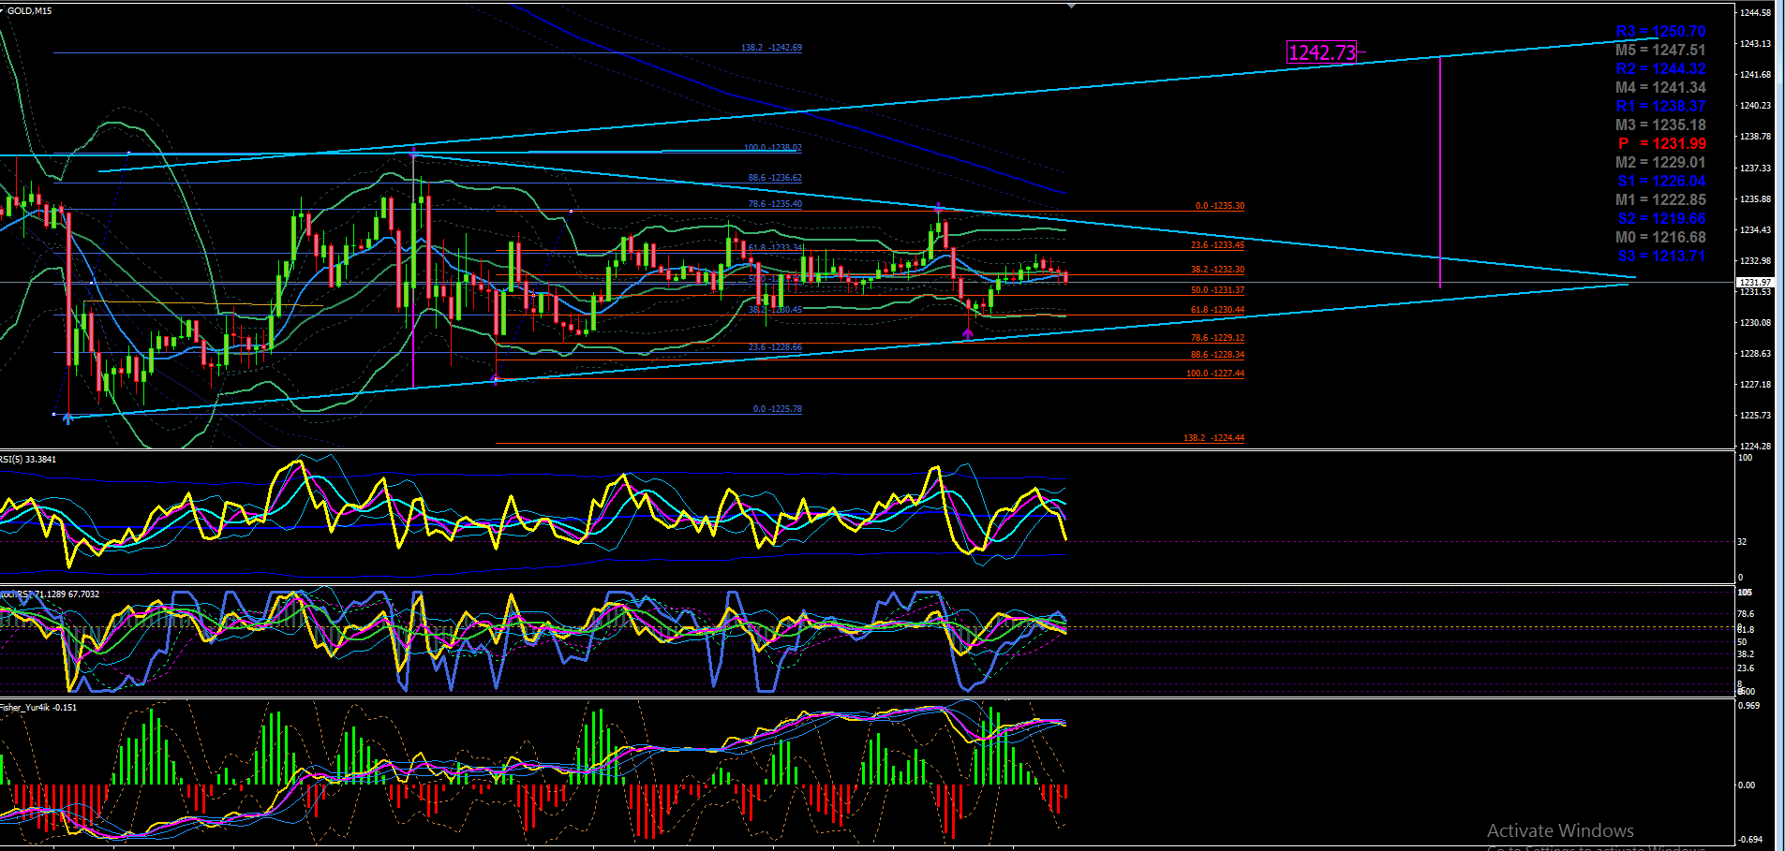Click RSI level 32 axis label

[x=1743, y=542]
